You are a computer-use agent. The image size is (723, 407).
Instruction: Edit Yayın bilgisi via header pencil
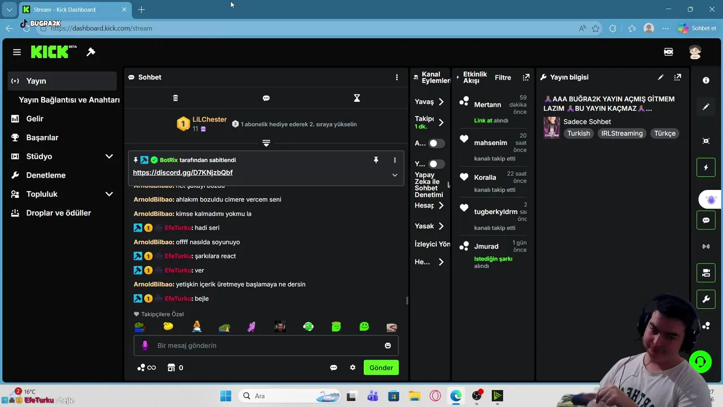click(661, 77)
